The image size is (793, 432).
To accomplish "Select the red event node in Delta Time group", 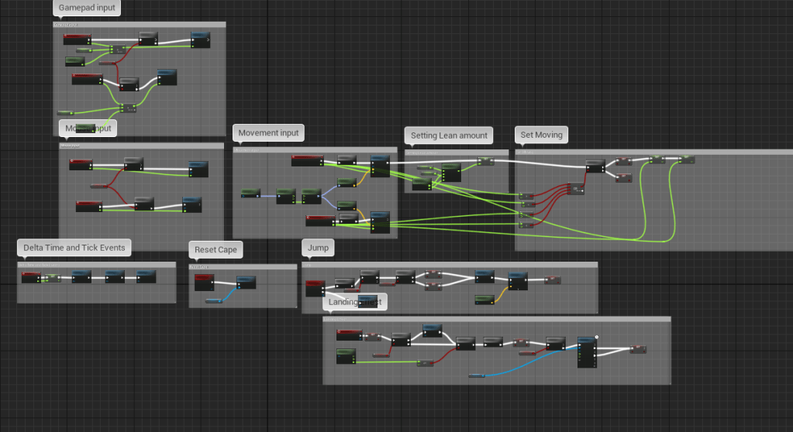I will pyautogui.click(x=31, y=276).
